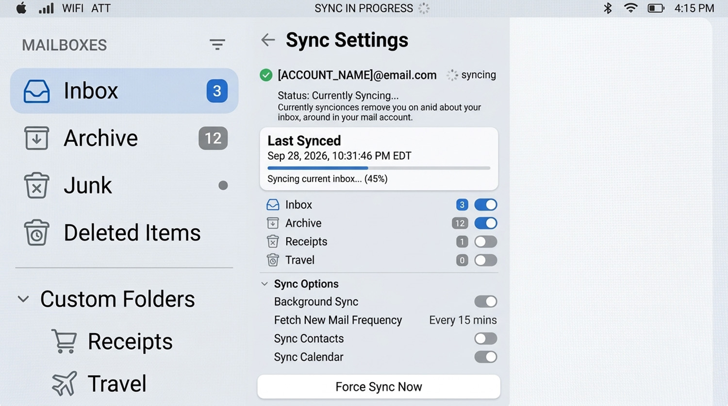Click the SYNC IN PROGRESS status text
Screen dimensions: 728x406
[x=364, y=8]
